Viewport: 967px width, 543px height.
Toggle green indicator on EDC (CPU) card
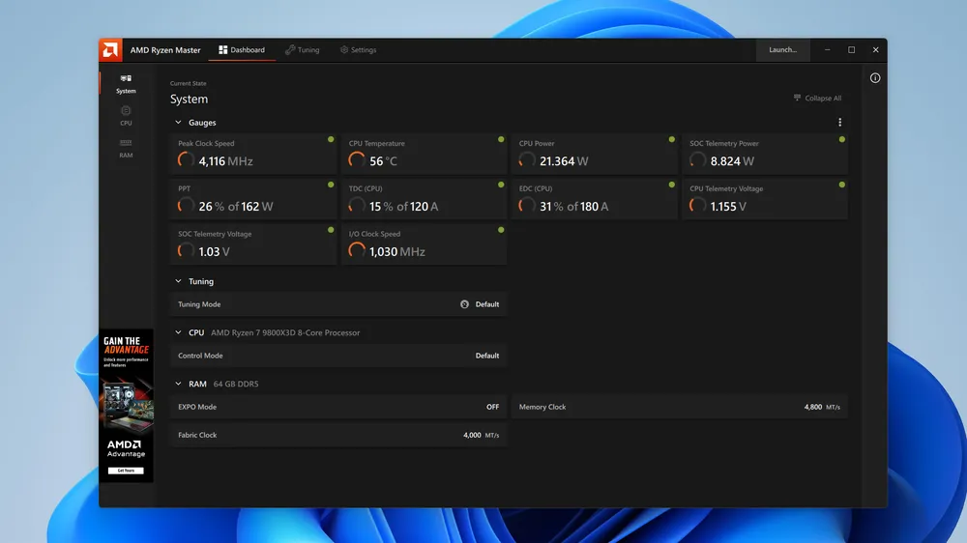click(x=672, y=185)
